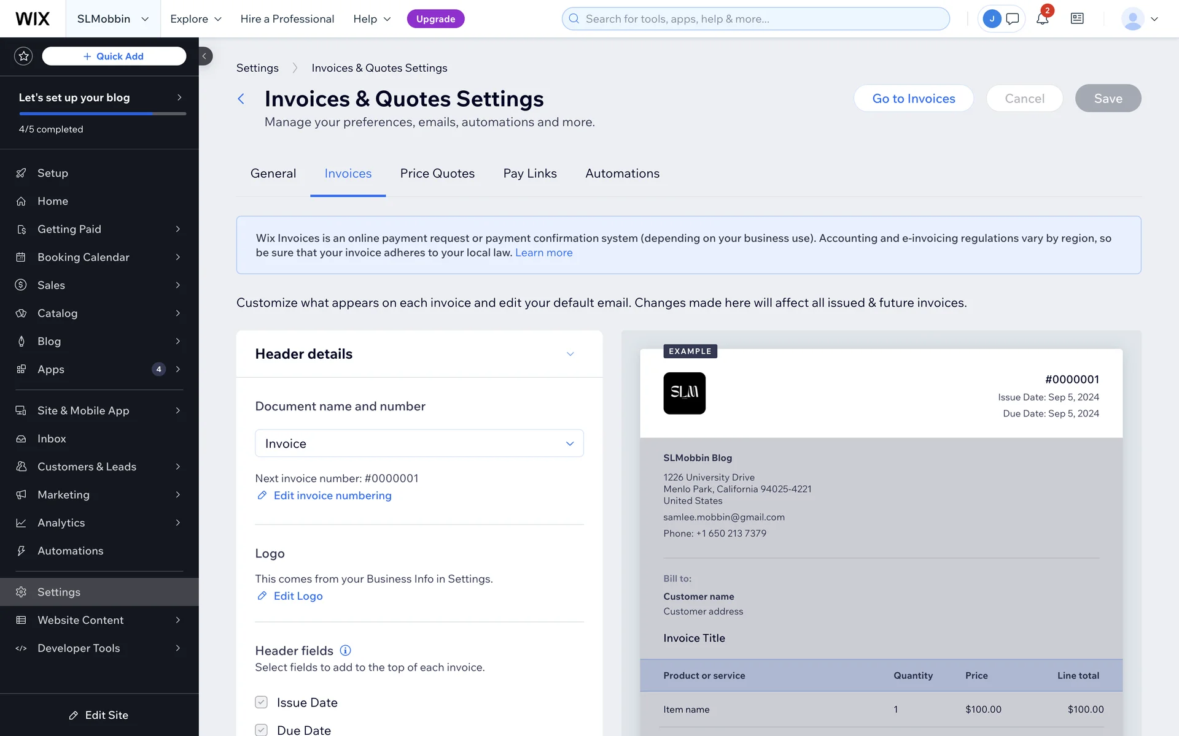Screen dimensions: 1179x736
Task: Collapse the Header details section
Action: [x=570, y=354]
